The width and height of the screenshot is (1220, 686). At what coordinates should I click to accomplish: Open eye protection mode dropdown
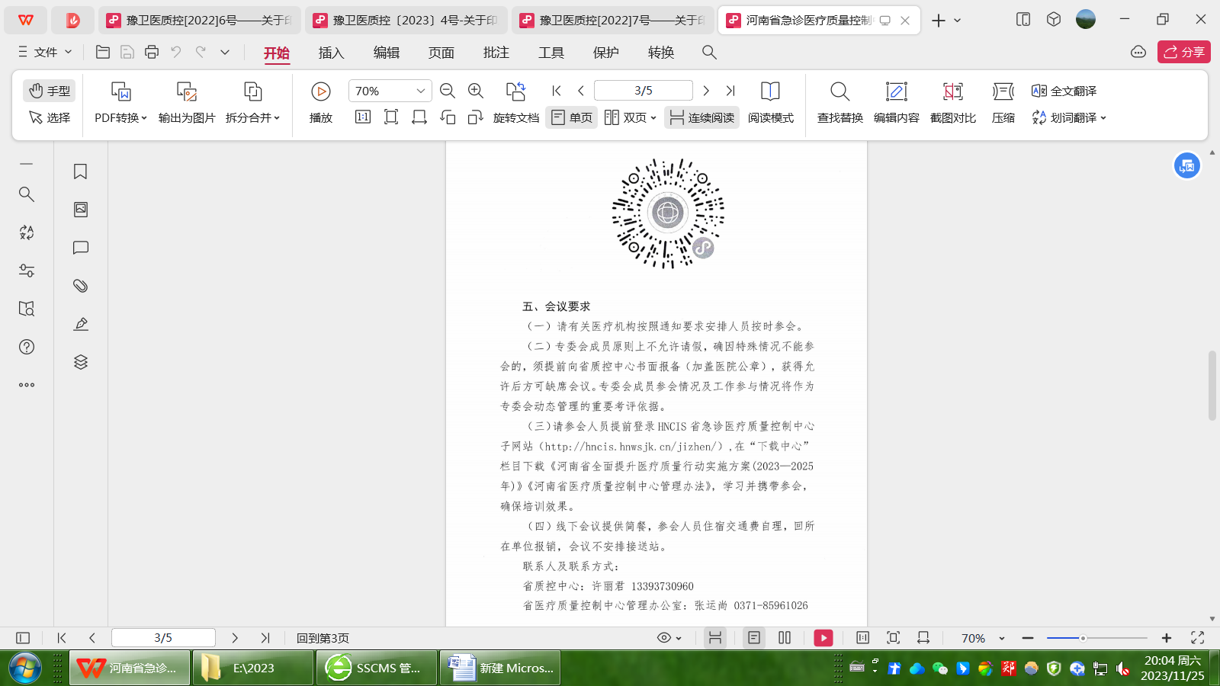point(669,638)
